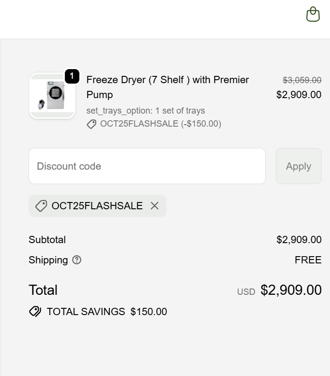Viewport: 330px width, 376px height.
Task: Click the OCT25FLASHSALE applied code chip
Action: pos(97,206)
